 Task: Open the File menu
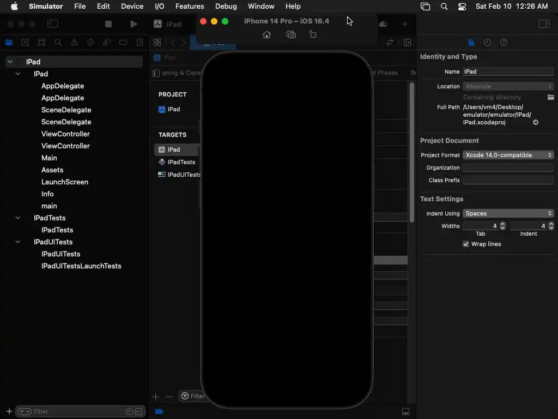80,6
